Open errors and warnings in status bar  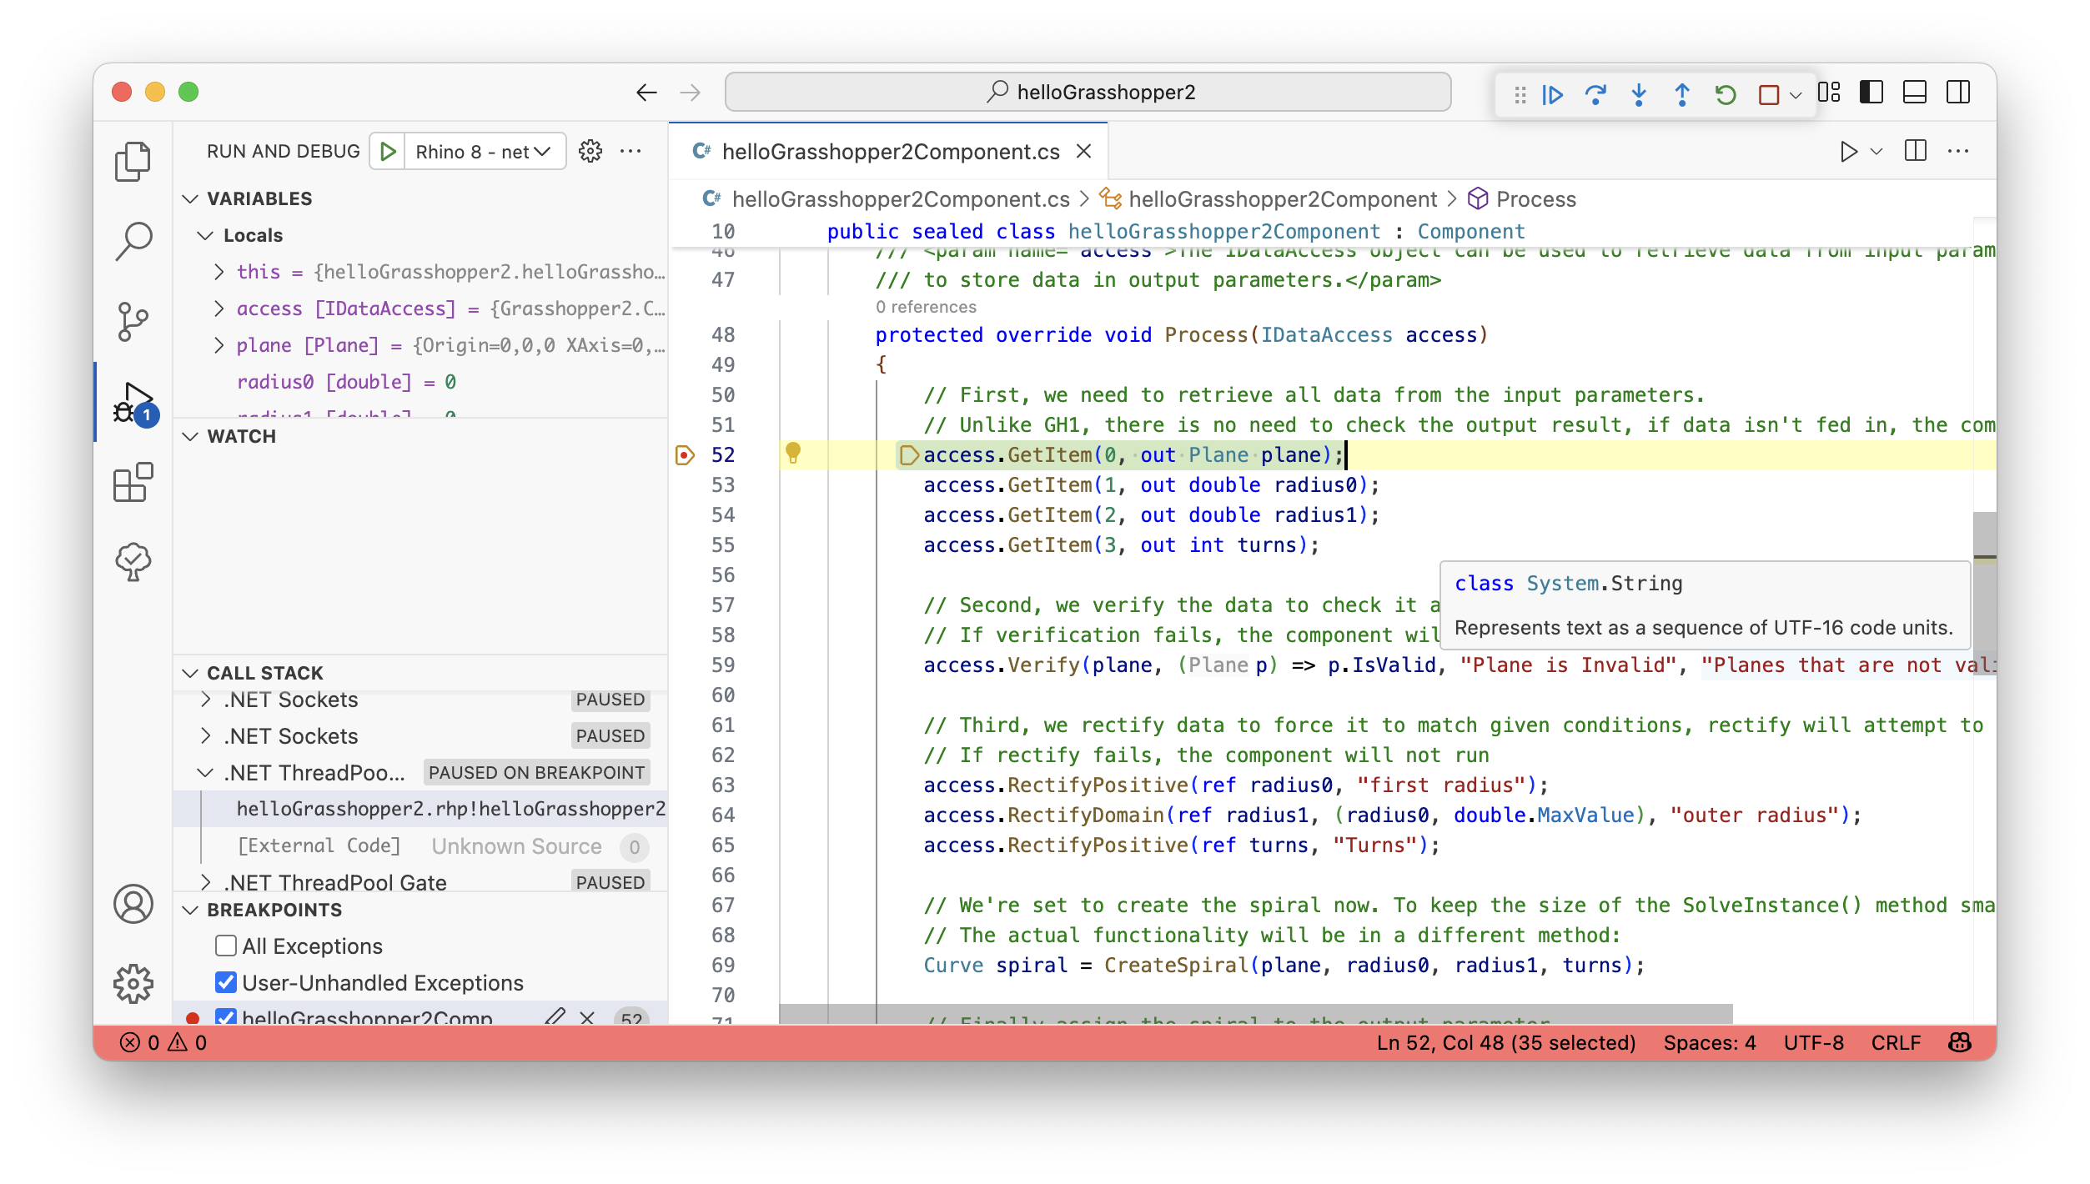[x=163, y=1042]
